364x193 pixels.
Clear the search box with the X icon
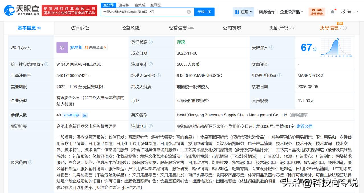(x=189, y=12)
